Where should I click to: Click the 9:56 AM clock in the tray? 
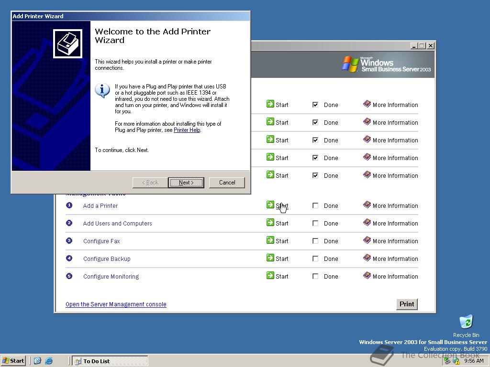pos(474,361)
